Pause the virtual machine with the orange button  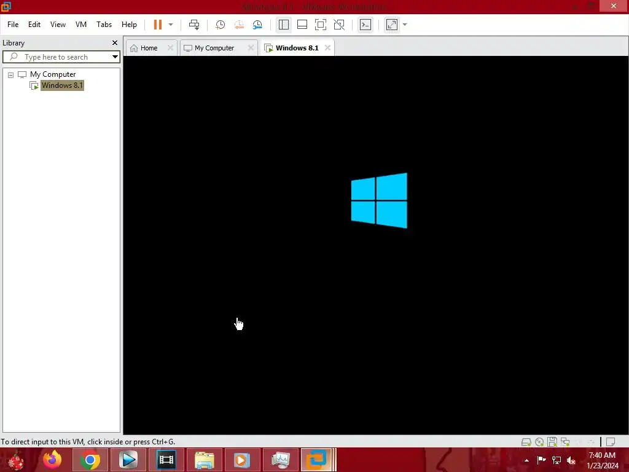point(158,25)
